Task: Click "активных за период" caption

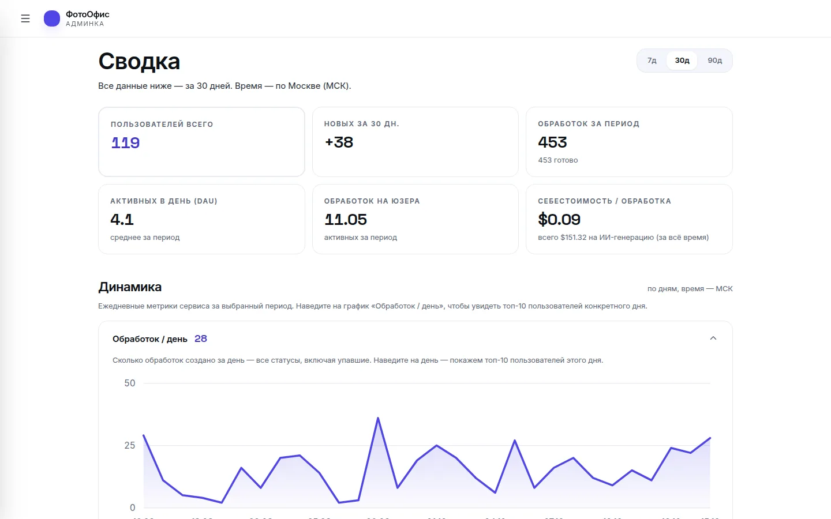Action: (x=361, y=238)
